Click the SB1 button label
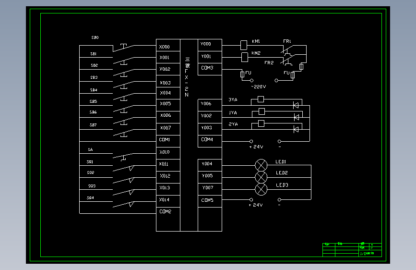 (x=94, y=54)
